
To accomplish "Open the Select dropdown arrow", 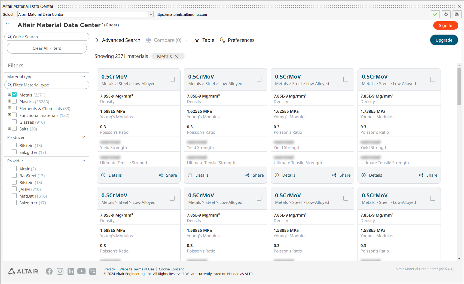I will point(151,14).
